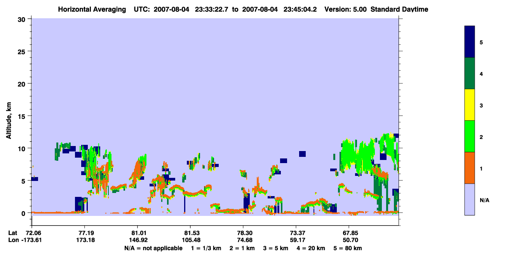The width and height of the screenshot is (505, 259).
Task: Click the latitude value '77.19'
Action: 84,233
